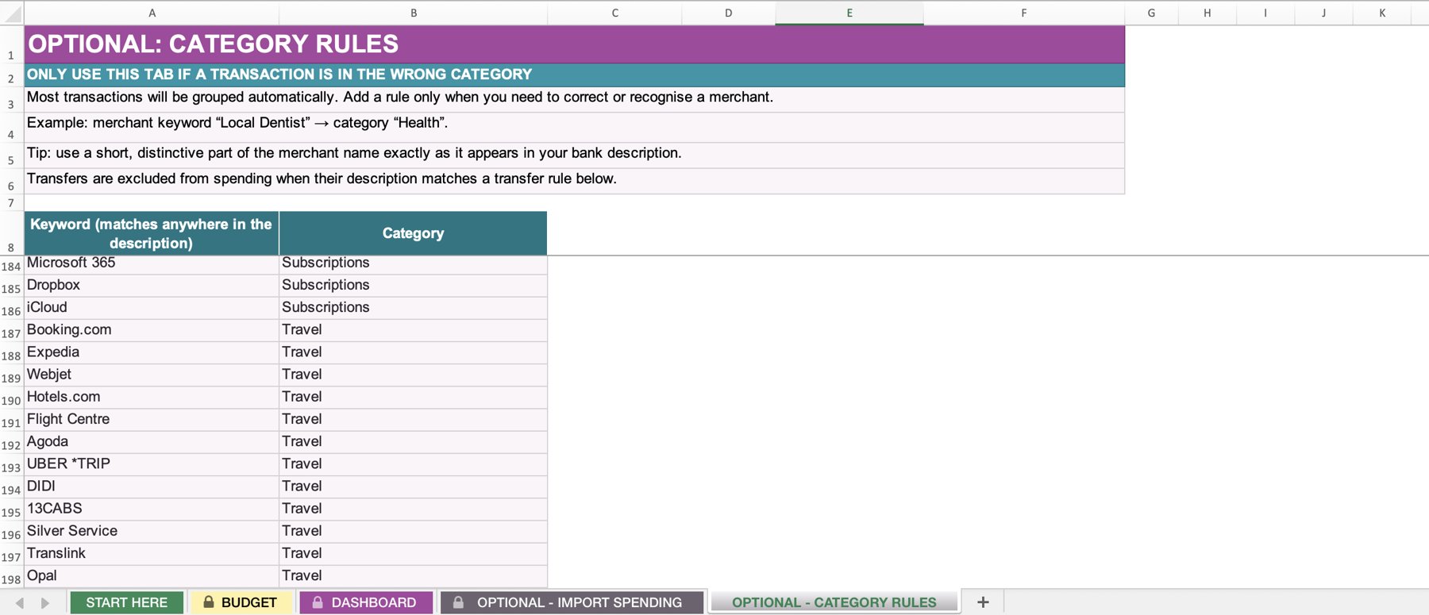Select column B header
This screenshot has width=1429, height=615.
click(413, 13)
